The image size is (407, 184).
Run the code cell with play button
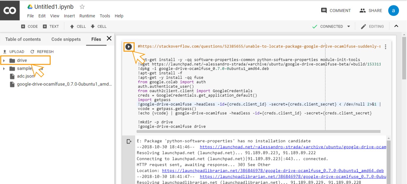[128, 47]
